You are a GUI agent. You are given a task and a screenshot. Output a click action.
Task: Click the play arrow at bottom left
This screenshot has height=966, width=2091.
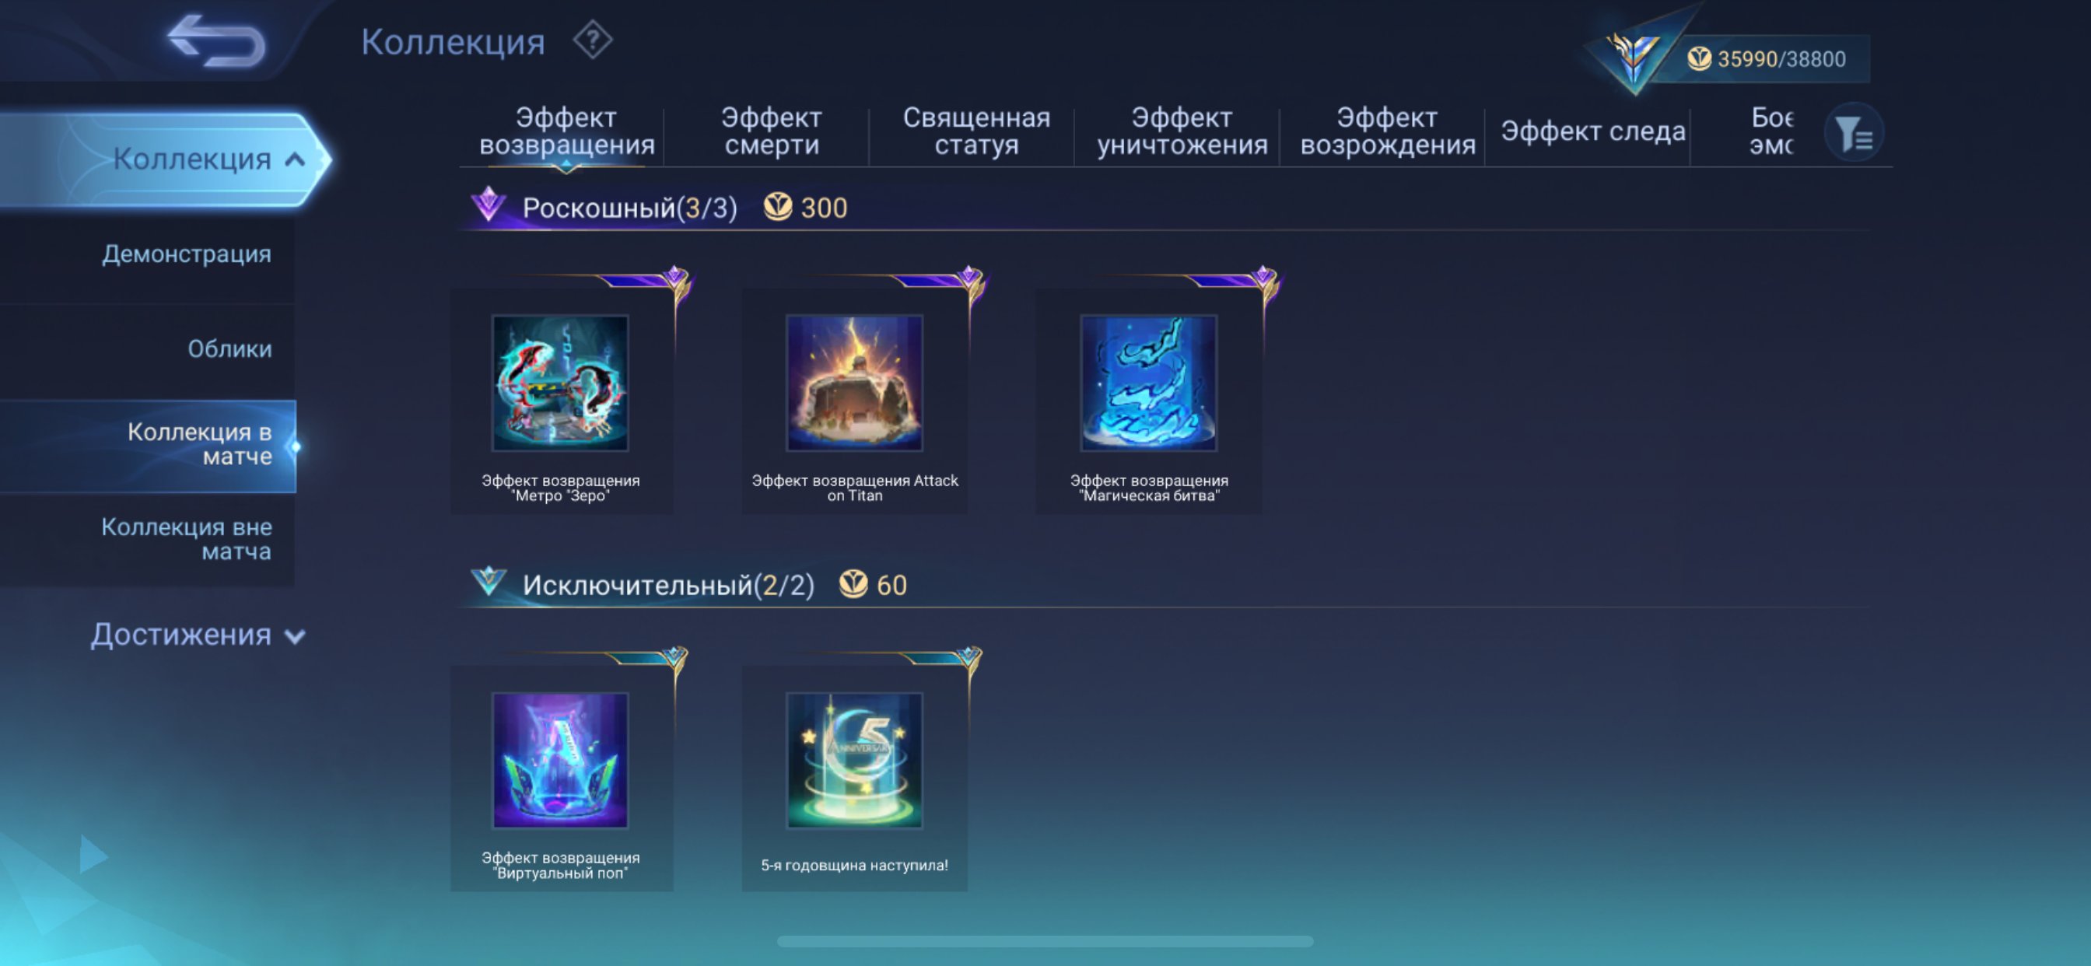tap(93, 855)
